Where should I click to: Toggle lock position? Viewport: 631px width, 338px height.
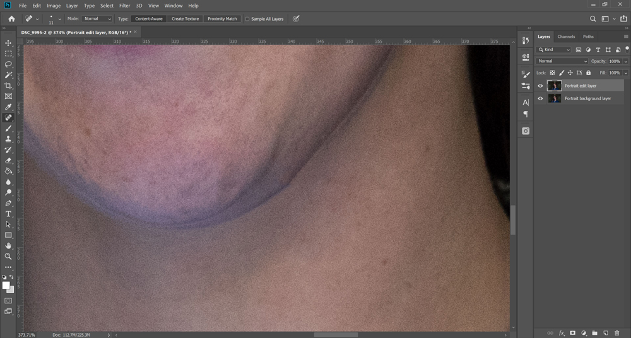pyautogui.click(x=570, y=73)
